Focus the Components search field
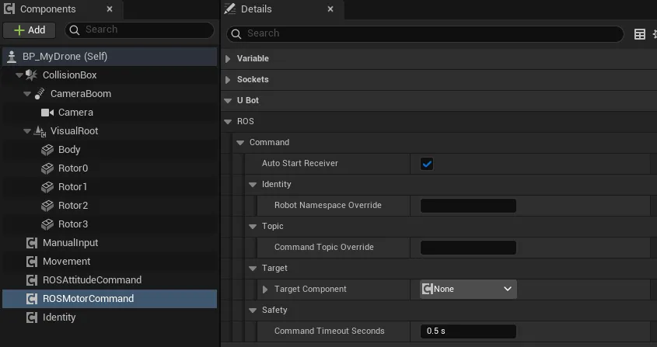The width and height of the screenshot is (657, 347). coord(139,29)
